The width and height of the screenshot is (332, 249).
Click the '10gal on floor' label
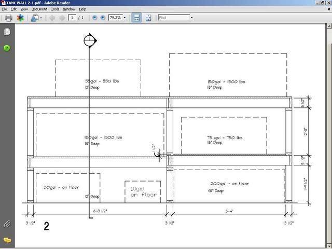tap(144, 192)
